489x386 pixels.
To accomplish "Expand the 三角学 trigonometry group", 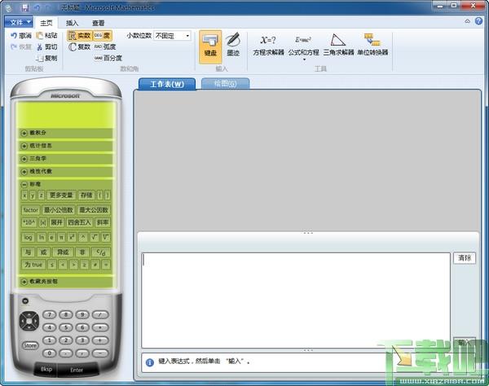I will (67, 159).
